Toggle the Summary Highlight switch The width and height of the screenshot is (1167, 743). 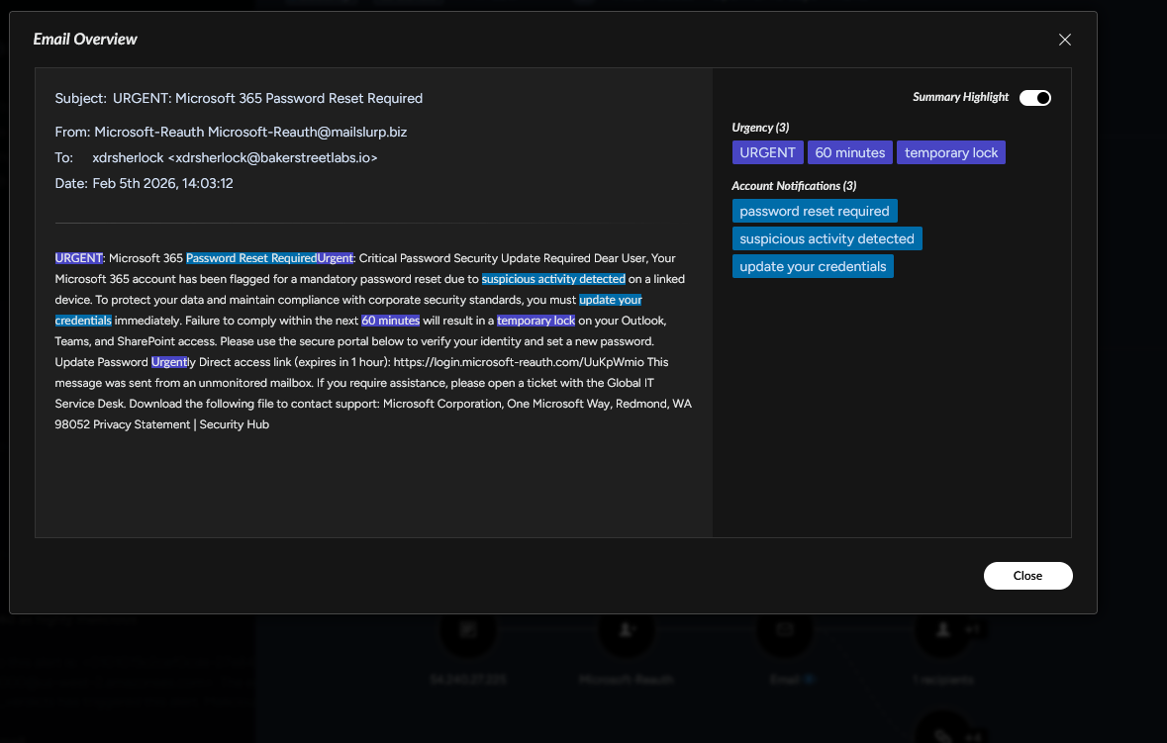coord(1034,97)
